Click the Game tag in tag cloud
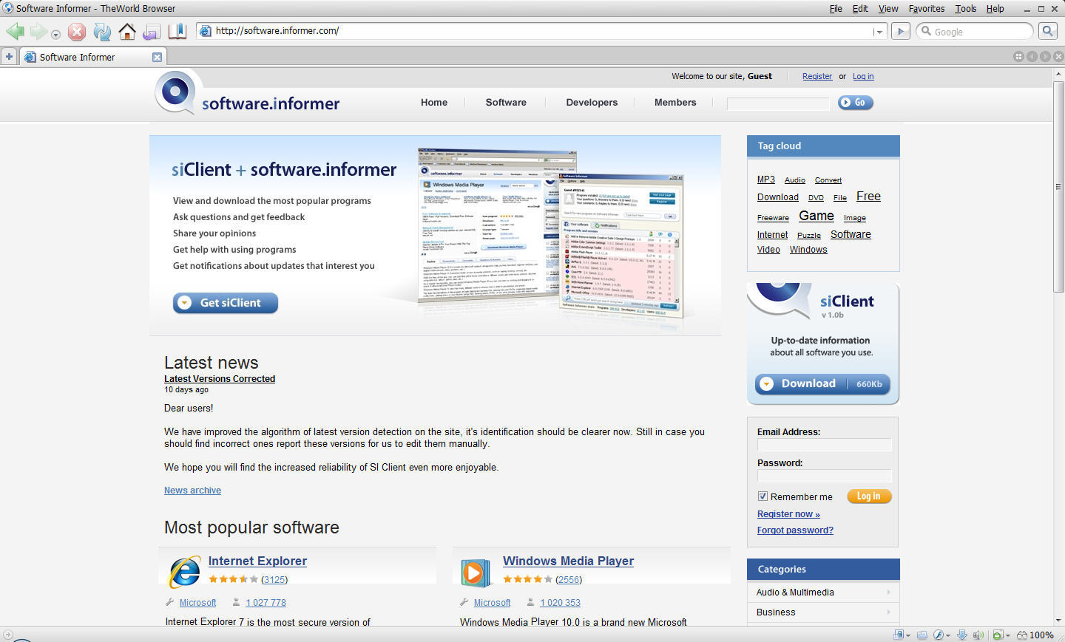The width and height of the screenshot is (1065, 642). coord(816,216)
